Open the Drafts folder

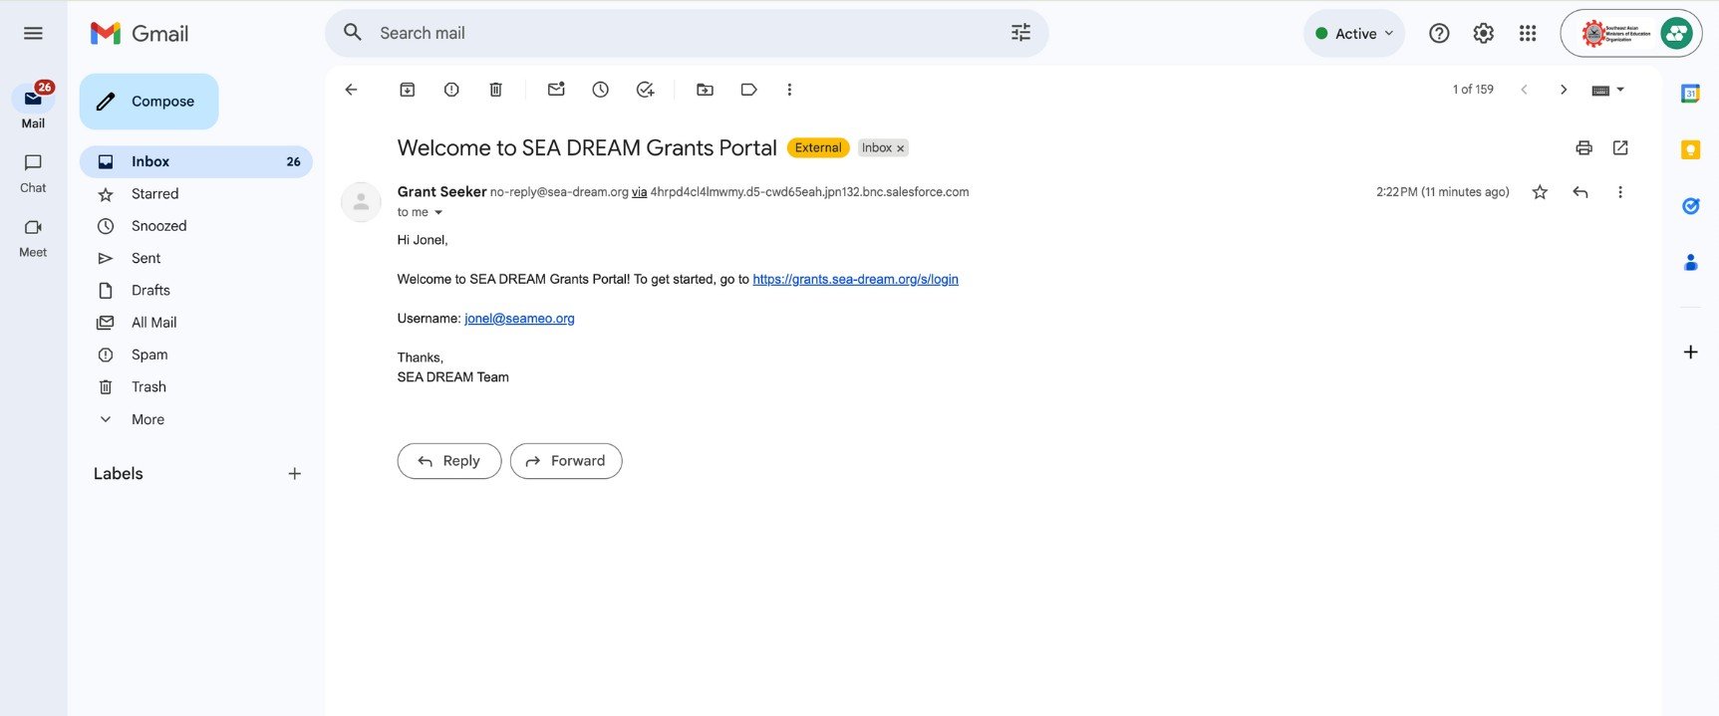coord(196,291)
